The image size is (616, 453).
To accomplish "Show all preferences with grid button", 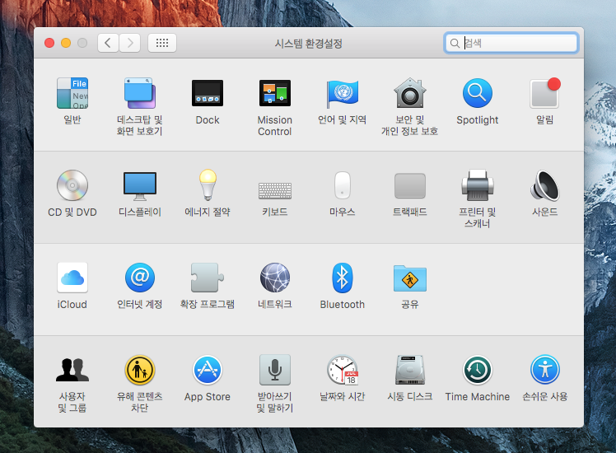I will pos(162,43).
